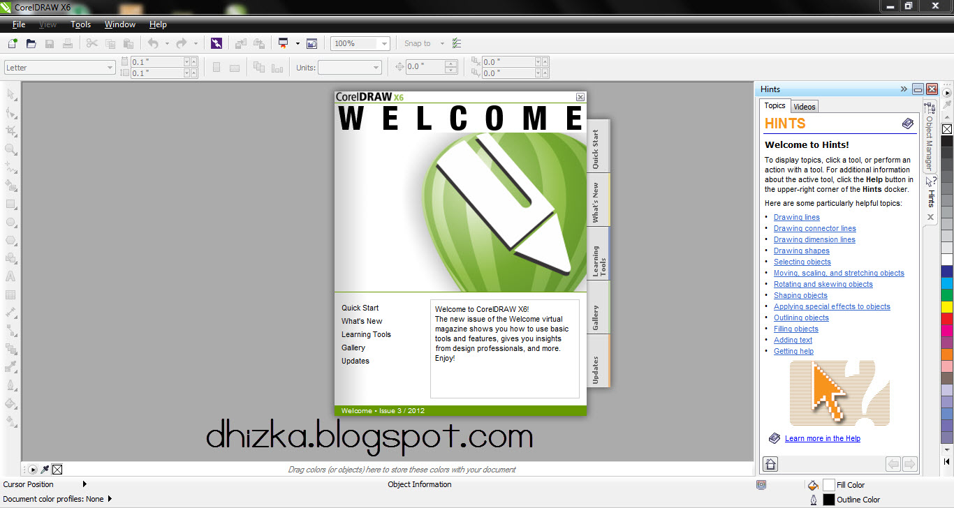Click the Export icon in the toolbar

pos(259,43)
